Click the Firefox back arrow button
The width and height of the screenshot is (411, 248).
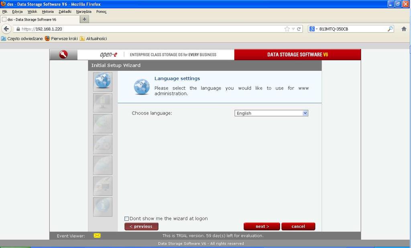(x=6, y=29)
